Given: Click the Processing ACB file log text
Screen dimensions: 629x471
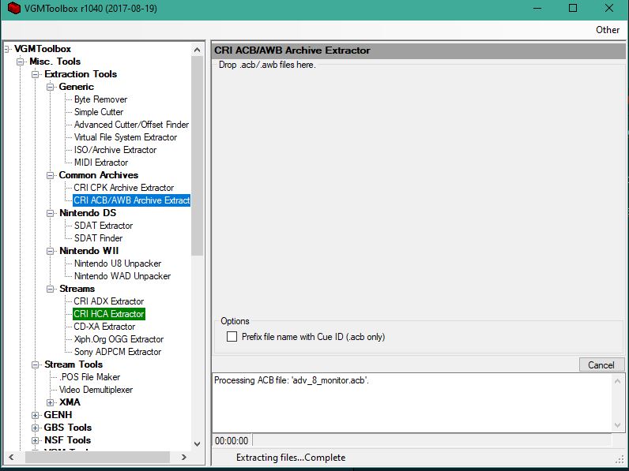Looking at the screenshot, I should click(x=292, y=380).
